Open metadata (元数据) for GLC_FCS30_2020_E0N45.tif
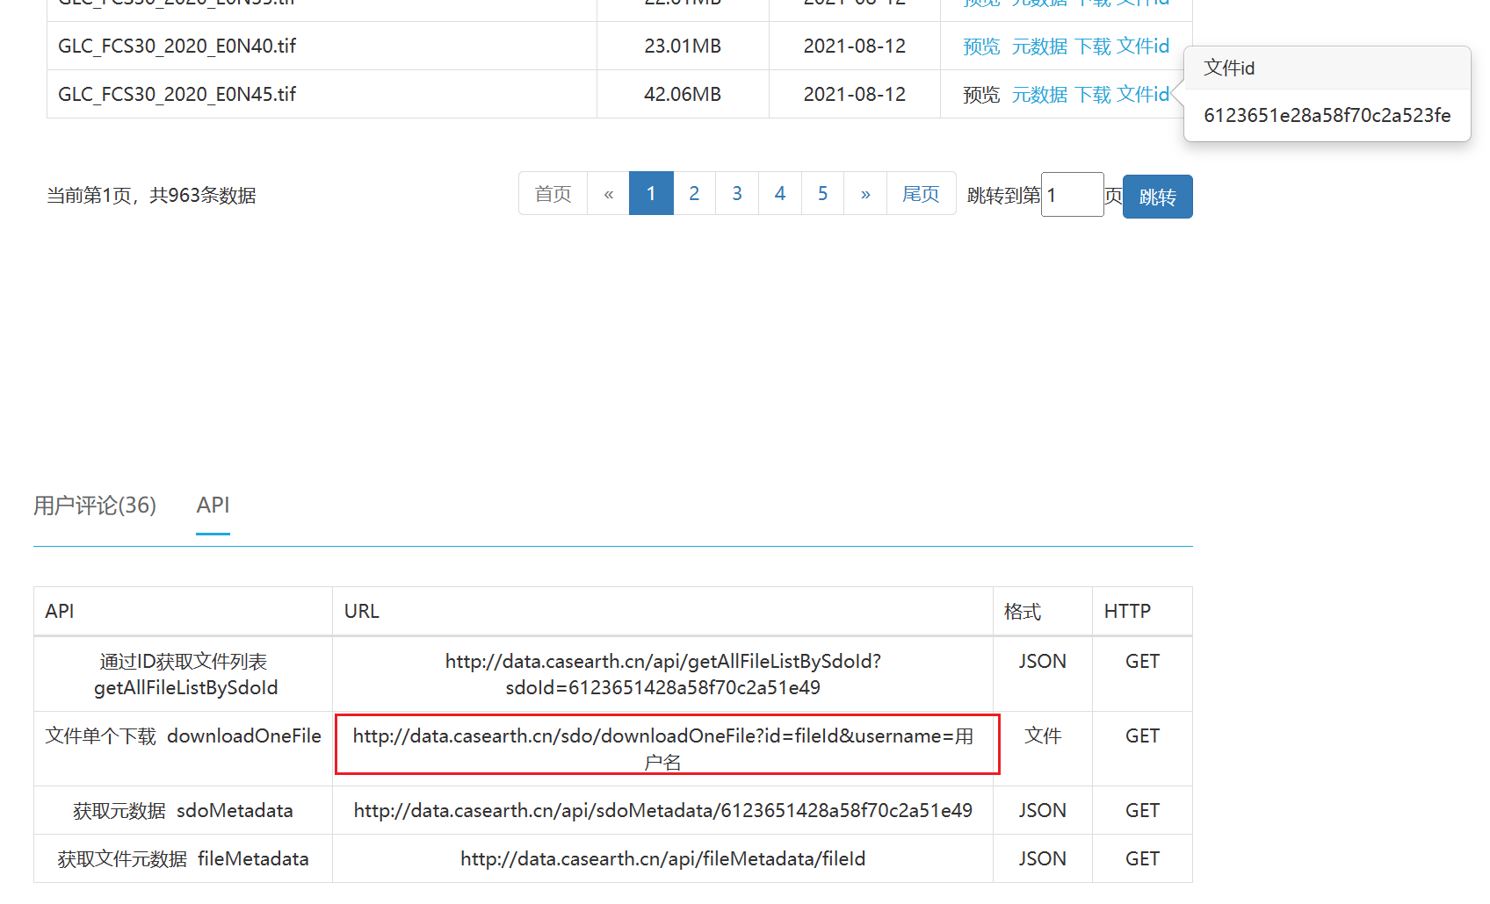Screen dimensions: 1490x904 pos(1039,94)
